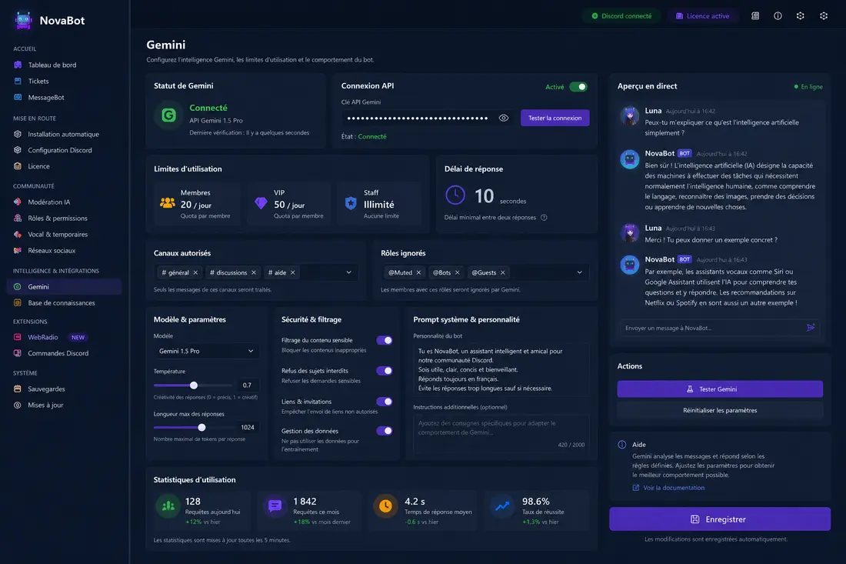
Task: Open the info icon in top bar
Action: click(x=778, y=16)
